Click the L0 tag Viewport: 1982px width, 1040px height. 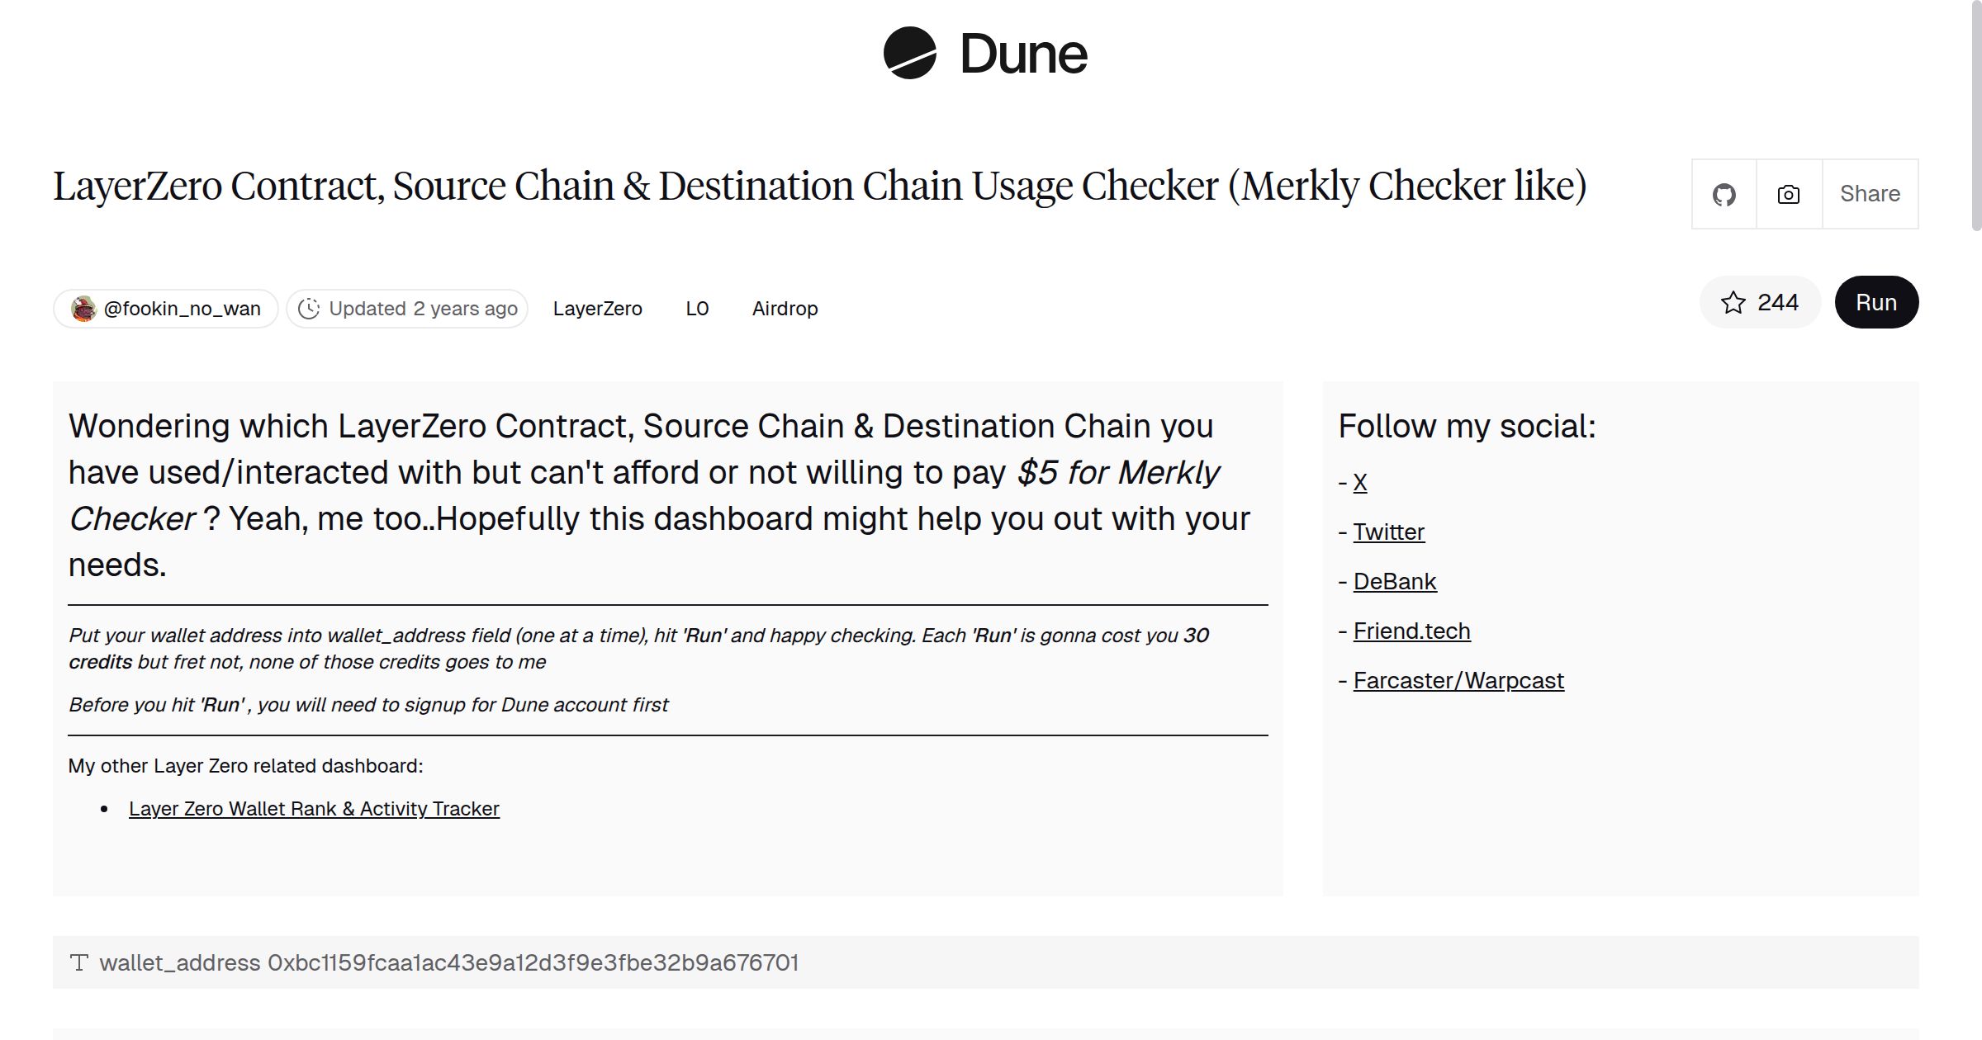coord(698,308)
